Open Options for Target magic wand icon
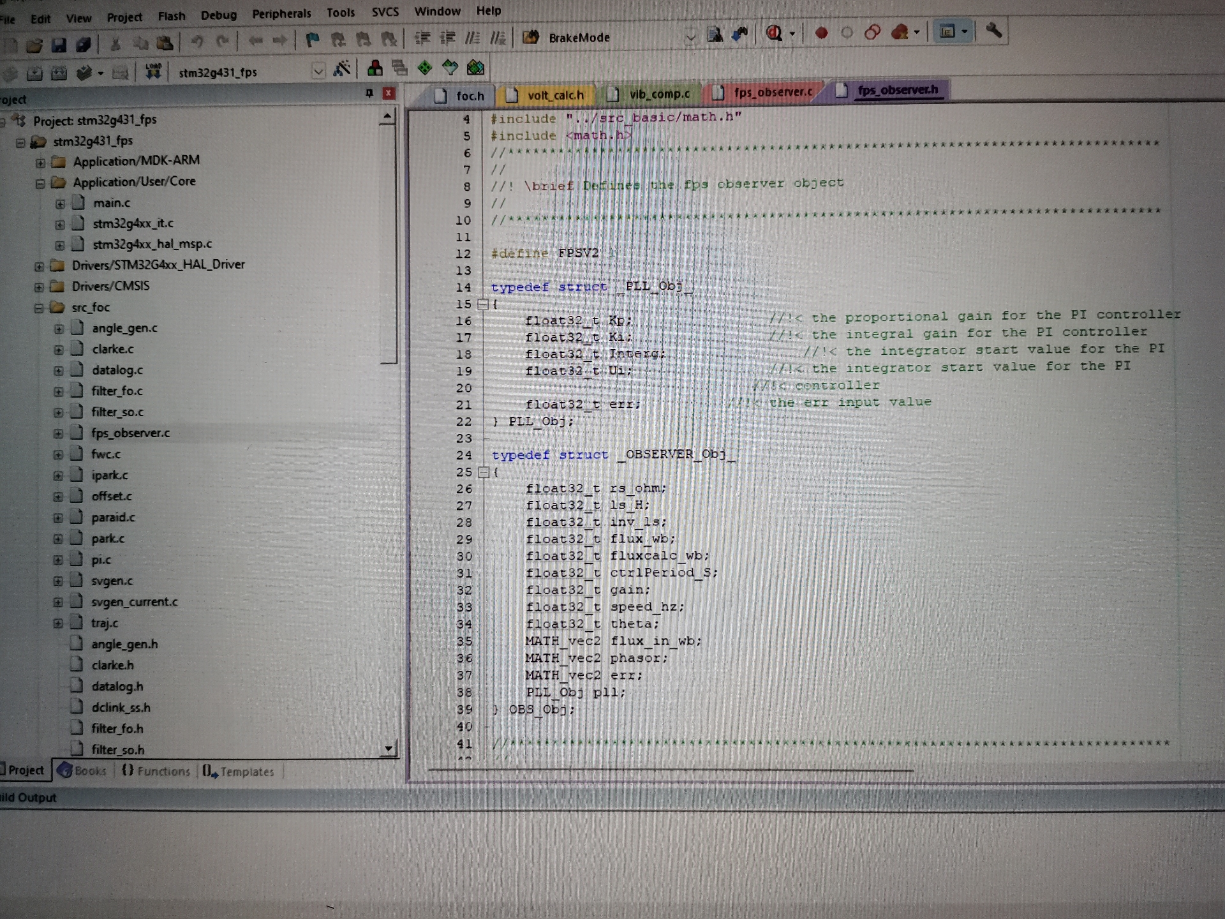 tap(342, 69)
